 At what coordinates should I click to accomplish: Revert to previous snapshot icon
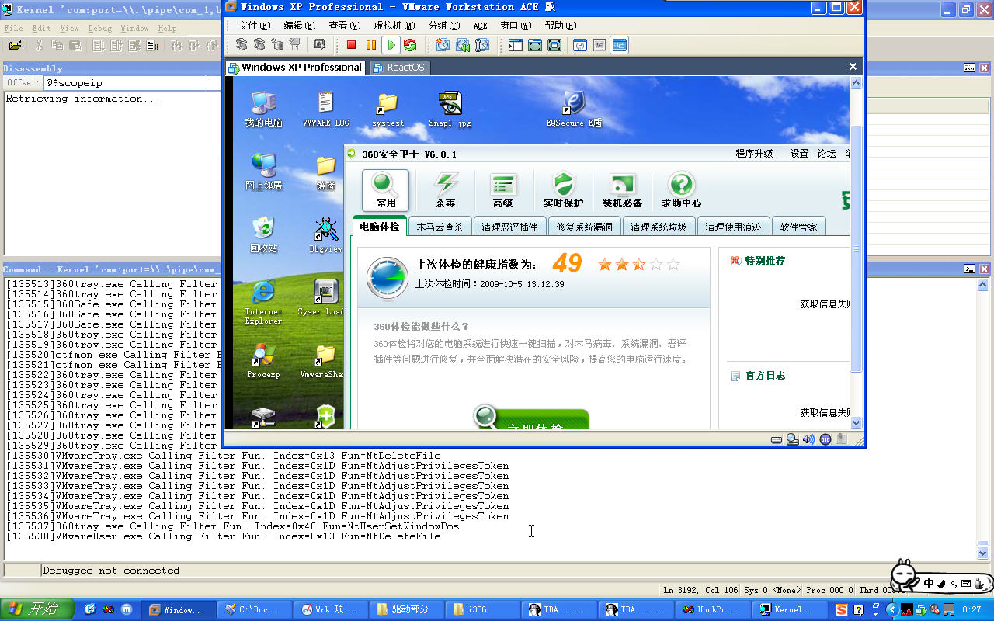tap(462, 45)
